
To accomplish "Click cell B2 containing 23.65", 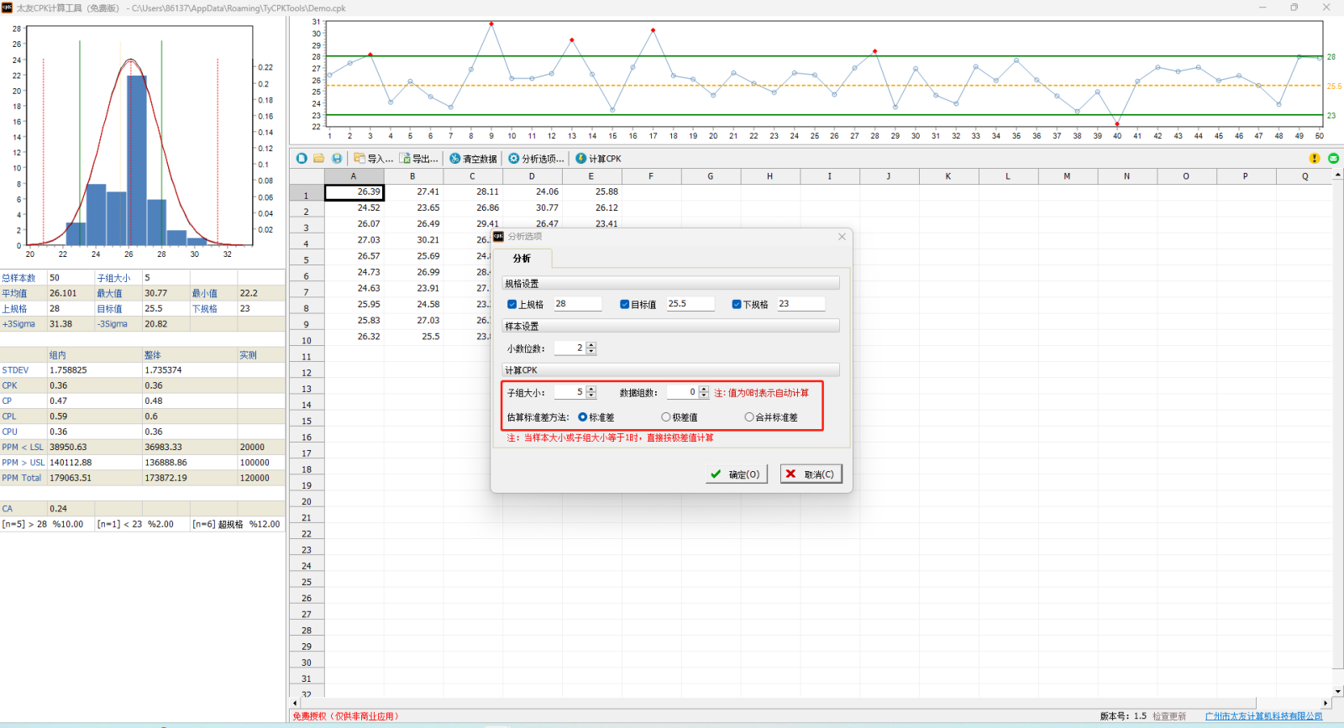I will [x=413, y=208].
